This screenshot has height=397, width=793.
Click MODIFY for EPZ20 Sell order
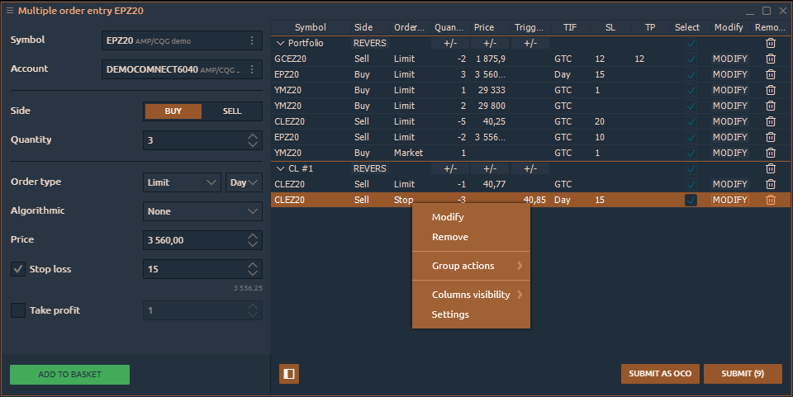(x=729, y=137)
